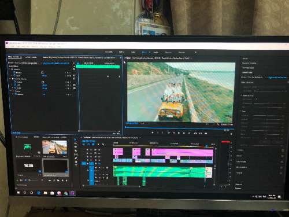
Task: Open the Program monitor button editor plus
Action: point(231,134)
